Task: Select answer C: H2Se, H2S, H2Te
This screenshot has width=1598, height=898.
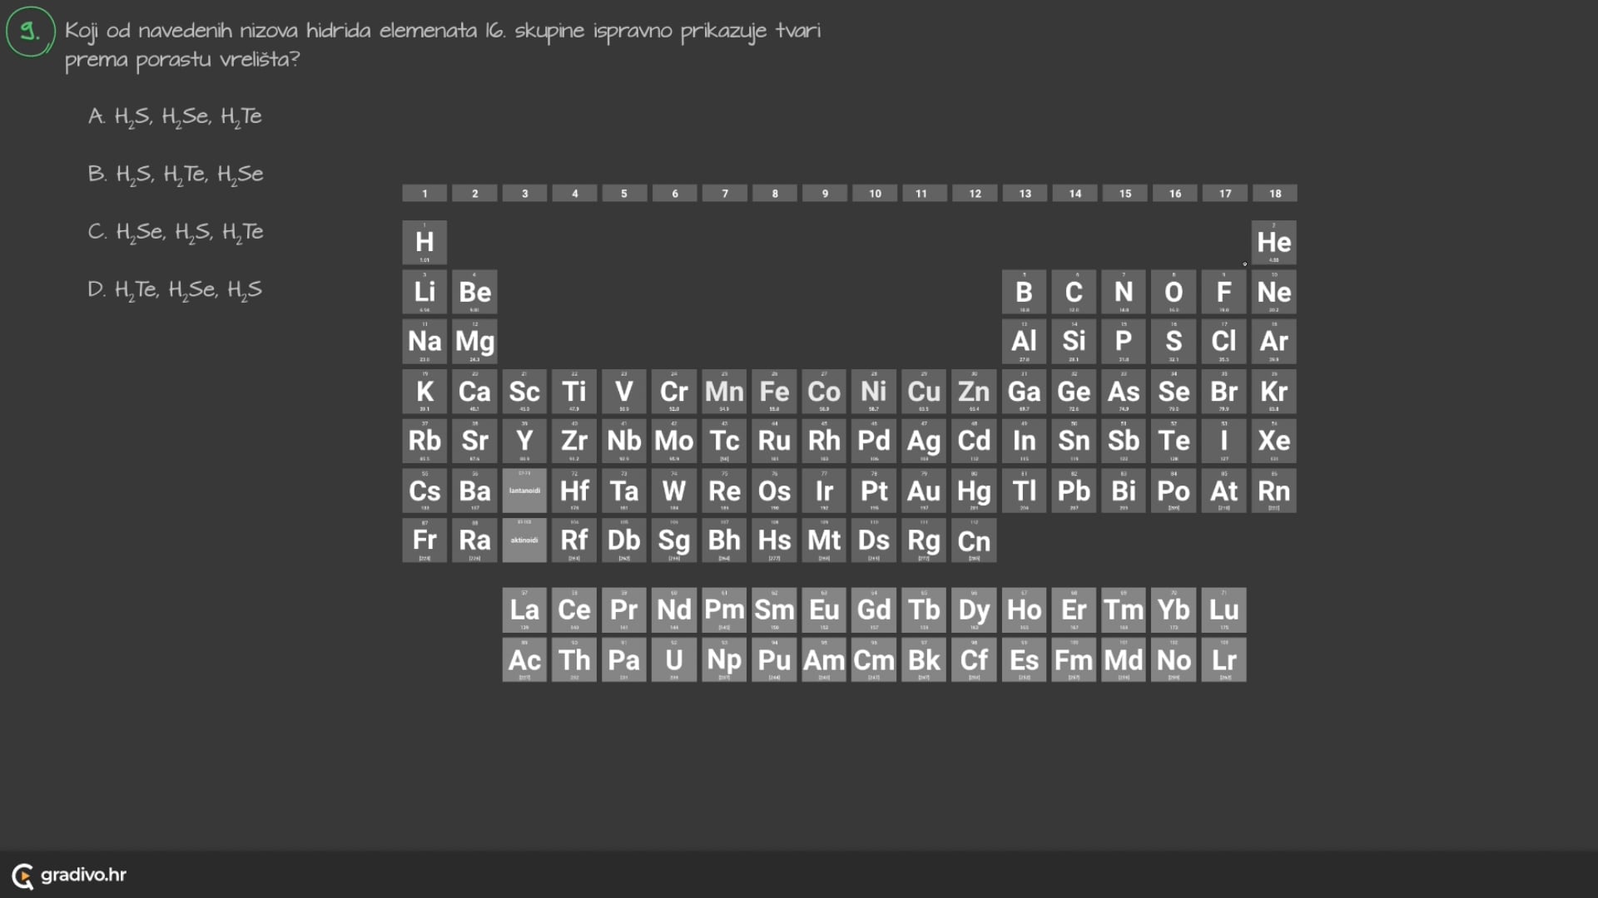Action: click(176, 232)
